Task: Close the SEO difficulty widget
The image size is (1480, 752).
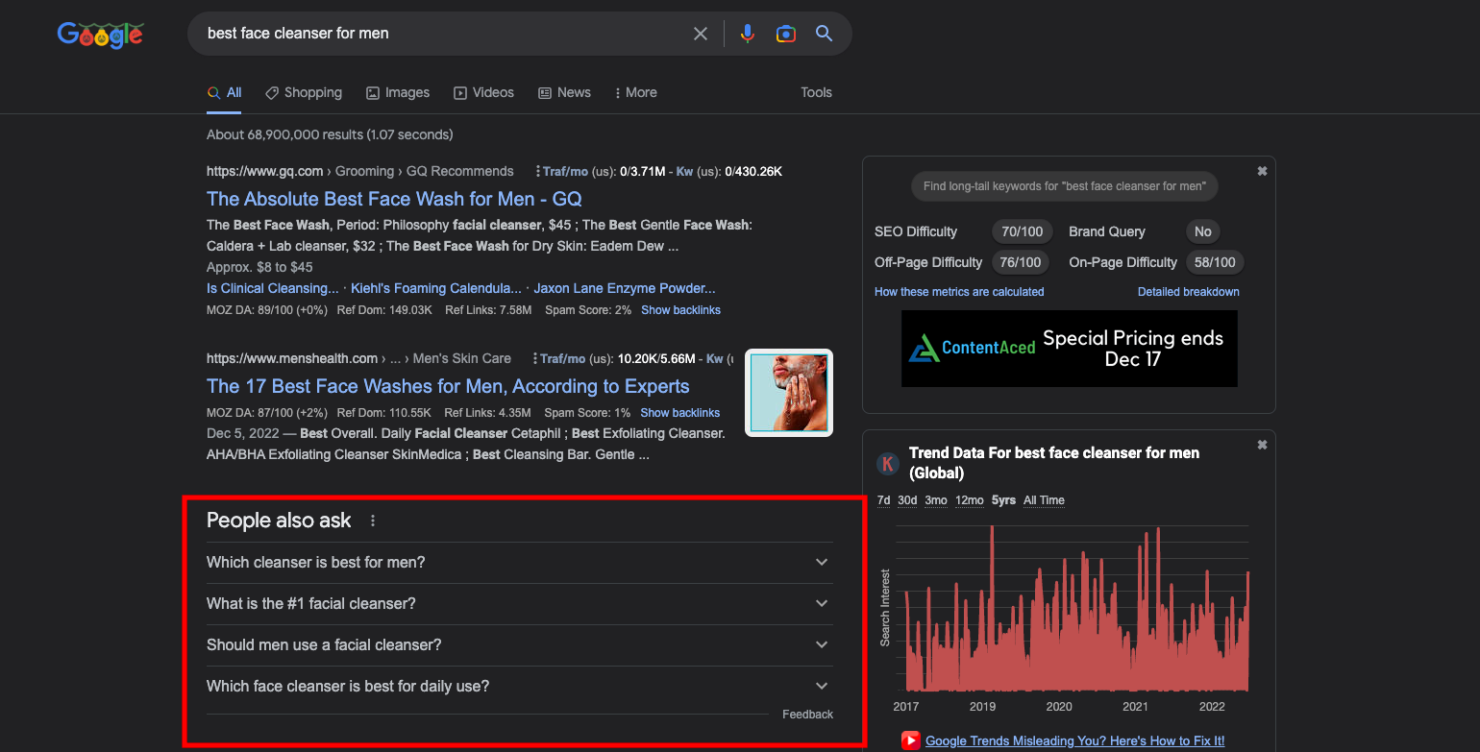Action: pos(1262,171)
